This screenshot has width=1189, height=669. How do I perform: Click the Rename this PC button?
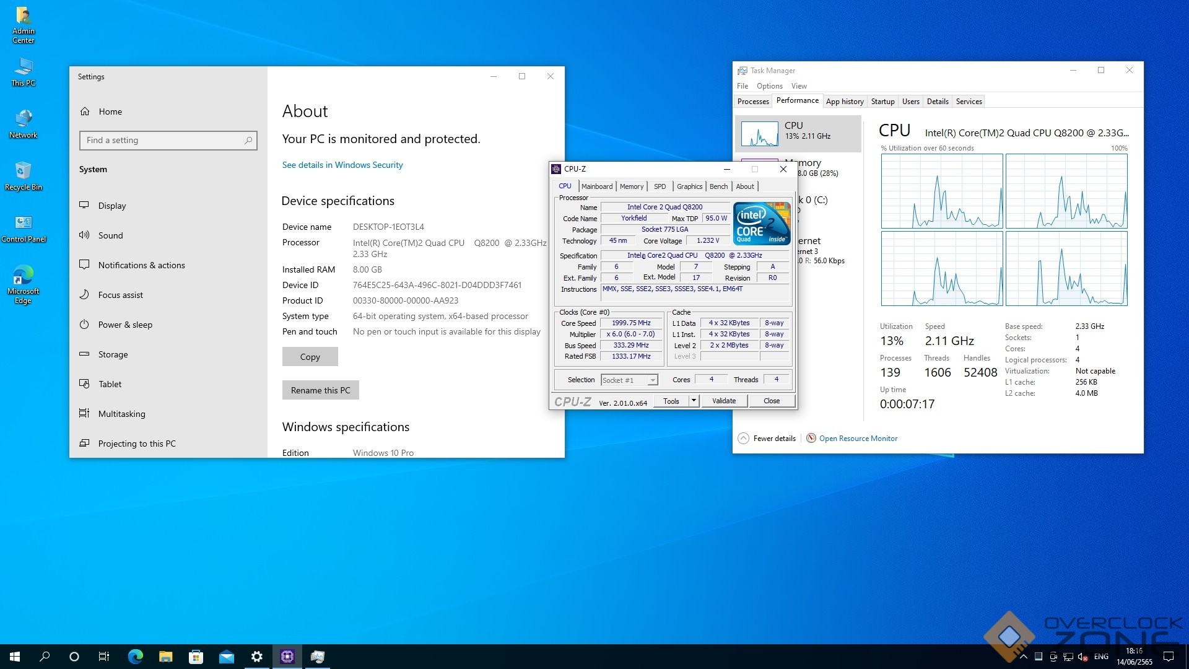click(321, 390)
